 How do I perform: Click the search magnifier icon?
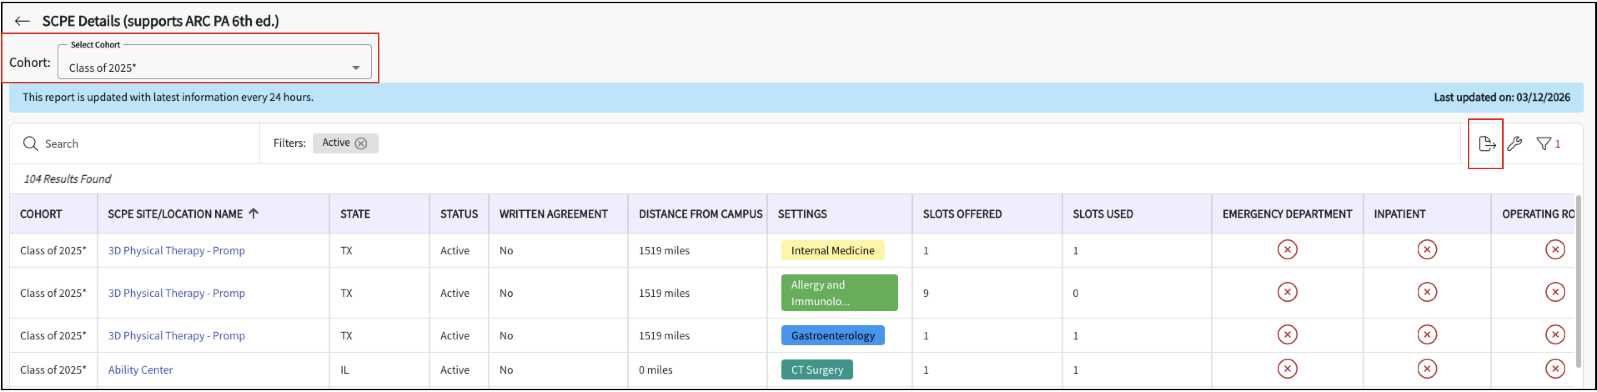30,144
